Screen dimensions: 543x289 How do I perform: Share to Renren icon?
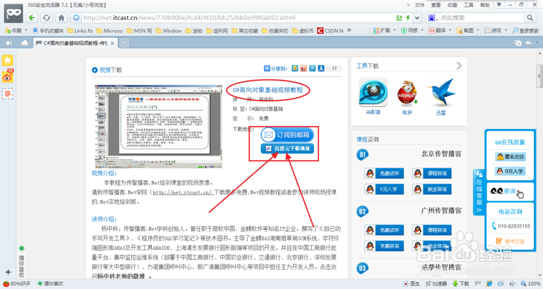pos(321,68)
